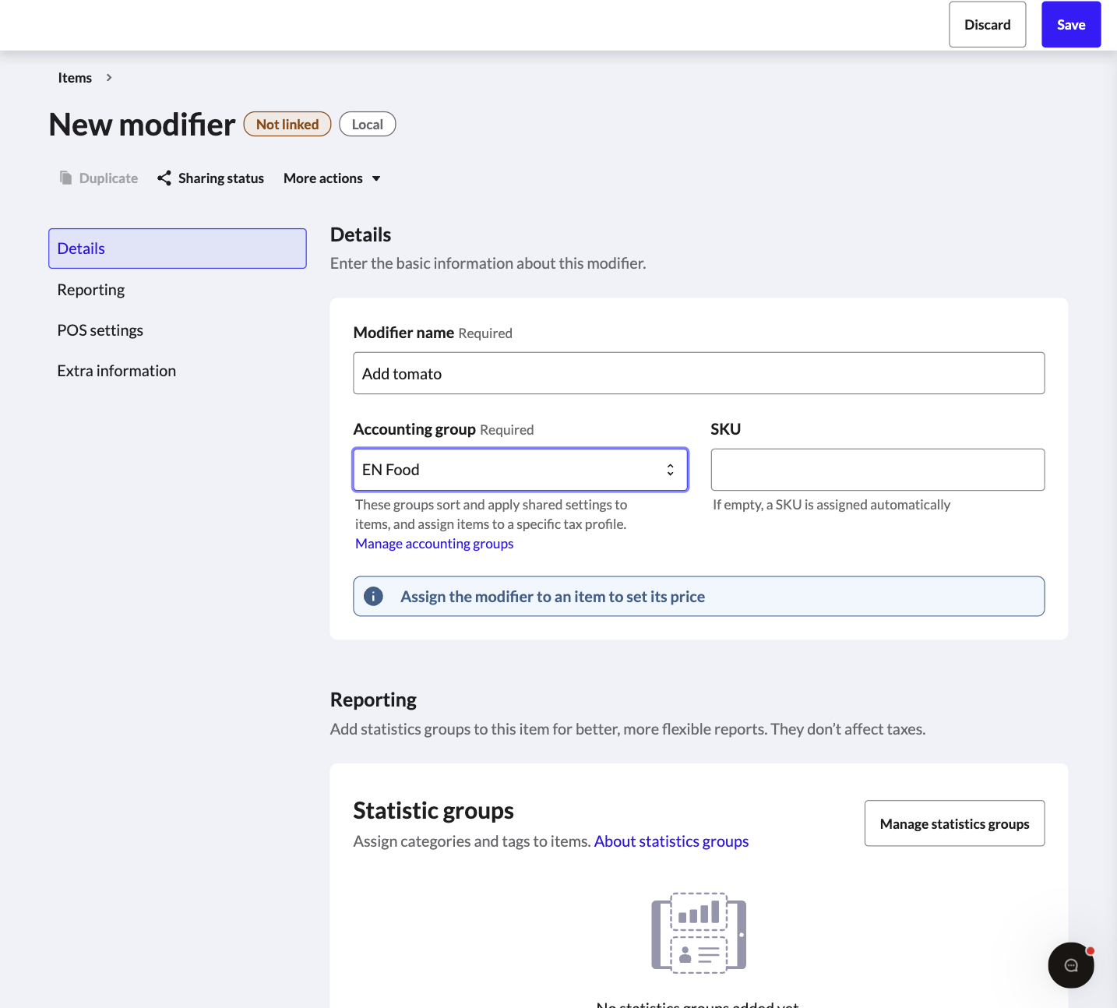Image resolution: width=1117 pixels, height=1008 pixels.
Task: Expand the More actions dropdown
Action: pos(333,178)
